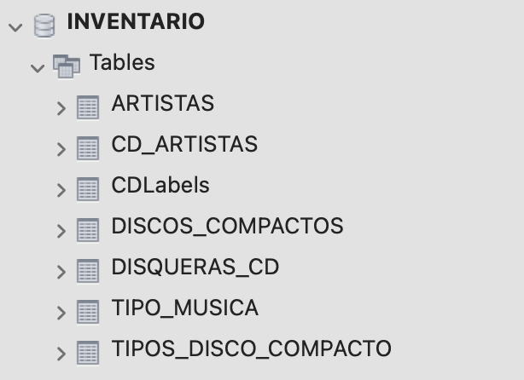Image resolution: width=524 pixels, height=380 pixels.
Task: Click the CD_ARTISTAS table grid icon
Action: point(88,147)
